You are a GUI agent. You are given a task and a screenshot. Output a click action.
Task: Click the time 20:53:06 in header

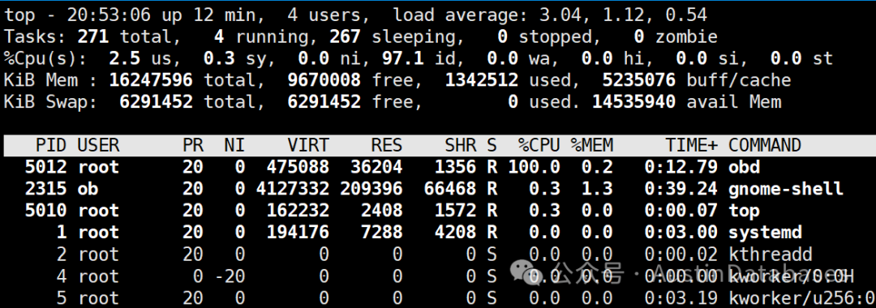tap(109, 15)
